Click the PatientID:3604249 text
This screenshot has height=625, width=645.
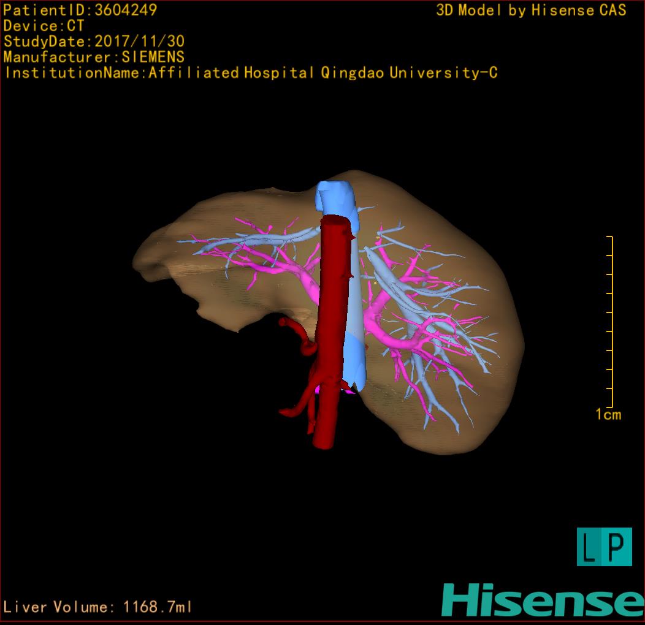click(x=80, y=10)
